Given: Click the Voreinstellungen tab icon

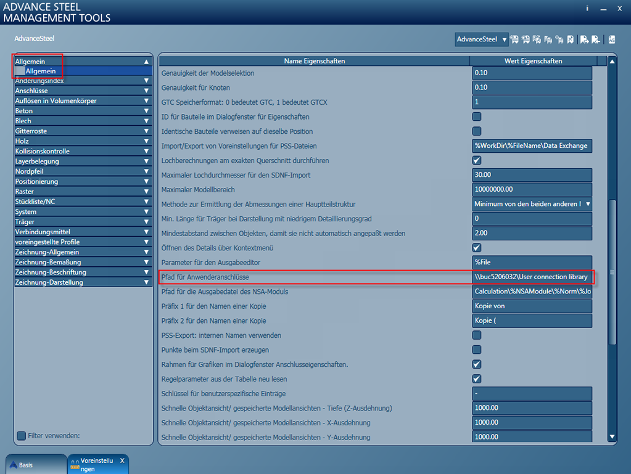Looking at the screenshot, I should point(75,465).
